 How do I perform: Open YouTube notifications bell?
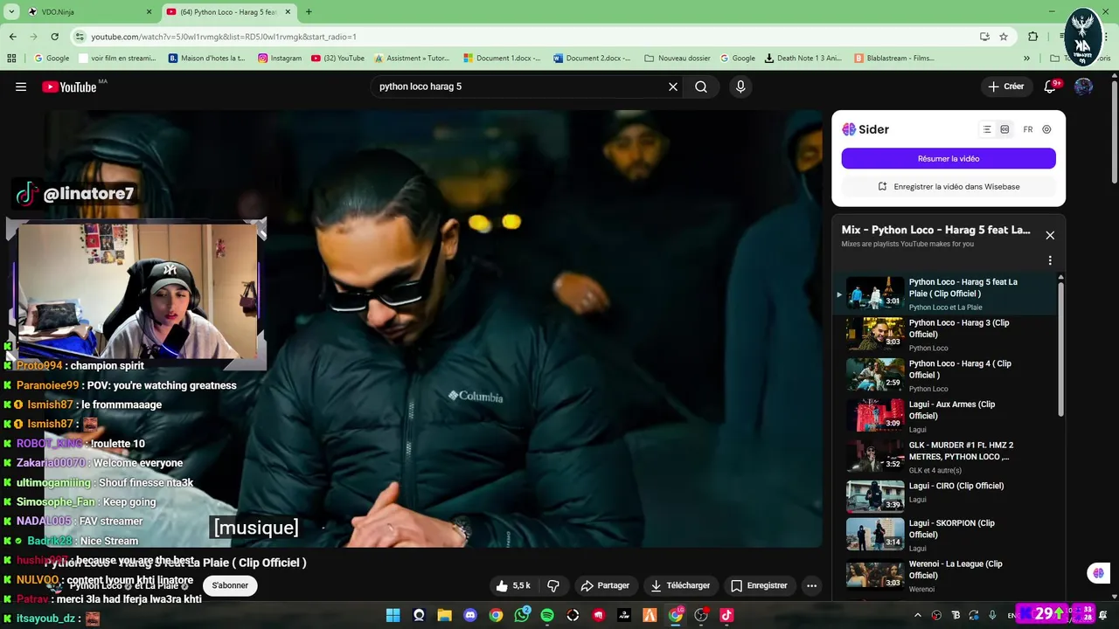click(1050, 86)
